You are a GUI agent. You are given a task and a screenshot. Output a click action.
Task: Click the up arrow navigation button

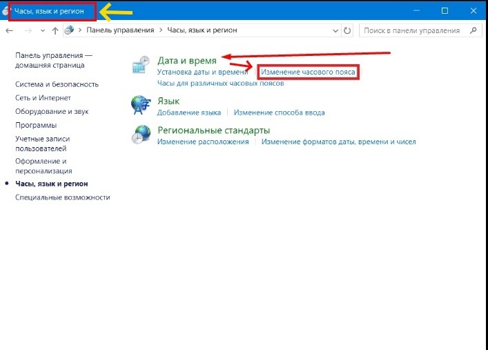55,31
